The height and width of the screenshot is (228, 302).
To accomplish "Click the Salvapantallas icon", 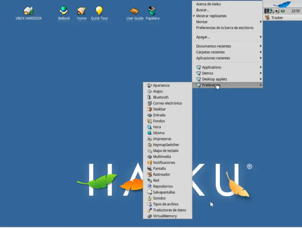I will pos(149,192).
